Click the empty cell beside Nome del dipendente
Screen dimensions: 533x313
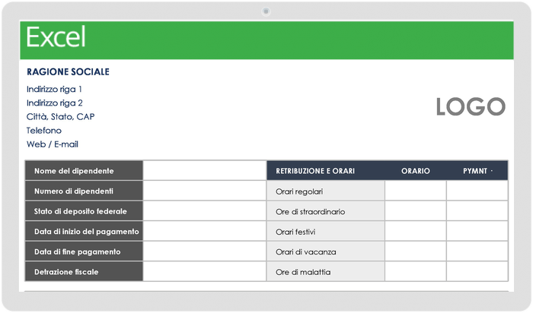tap(203, 171)
